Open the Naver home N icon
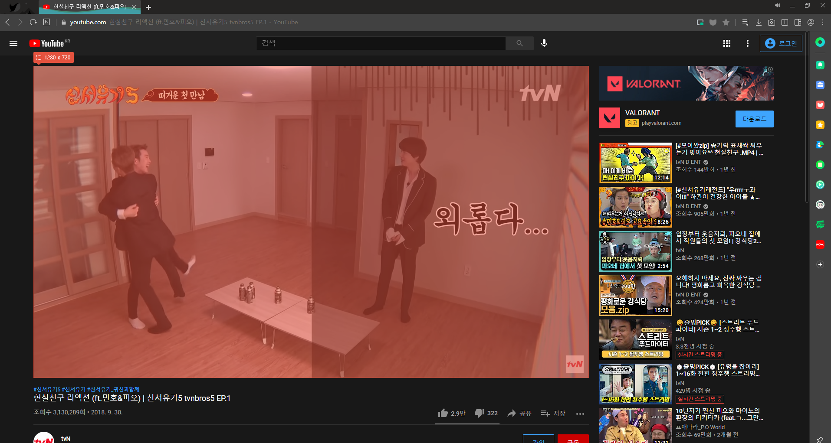This screenshot has width=831, height=443. click(47, 22)
